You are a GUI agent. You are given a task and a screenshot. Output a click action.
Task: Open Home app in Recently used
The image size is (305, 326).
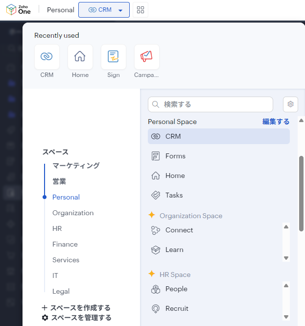80,57
